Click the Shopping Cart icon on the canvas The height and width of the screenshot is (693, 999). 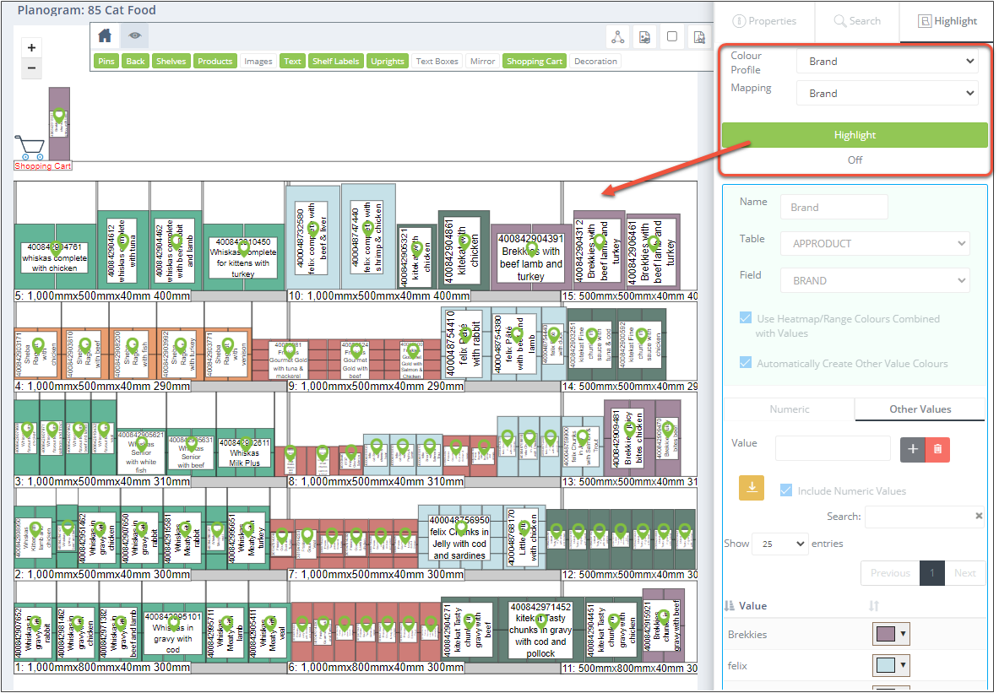30,148
